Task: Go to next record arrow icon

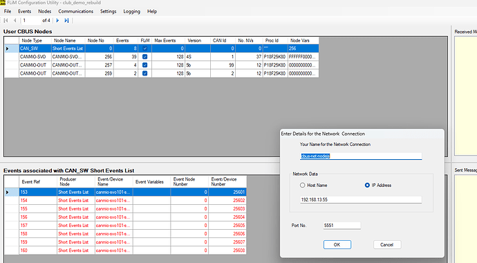Action: (57, 20)
